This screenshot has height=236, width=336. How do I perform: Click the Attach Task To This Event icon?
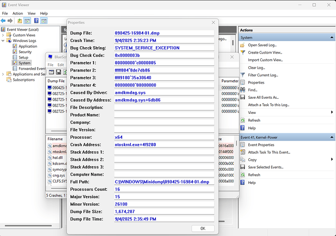click(x=243, y=152)
